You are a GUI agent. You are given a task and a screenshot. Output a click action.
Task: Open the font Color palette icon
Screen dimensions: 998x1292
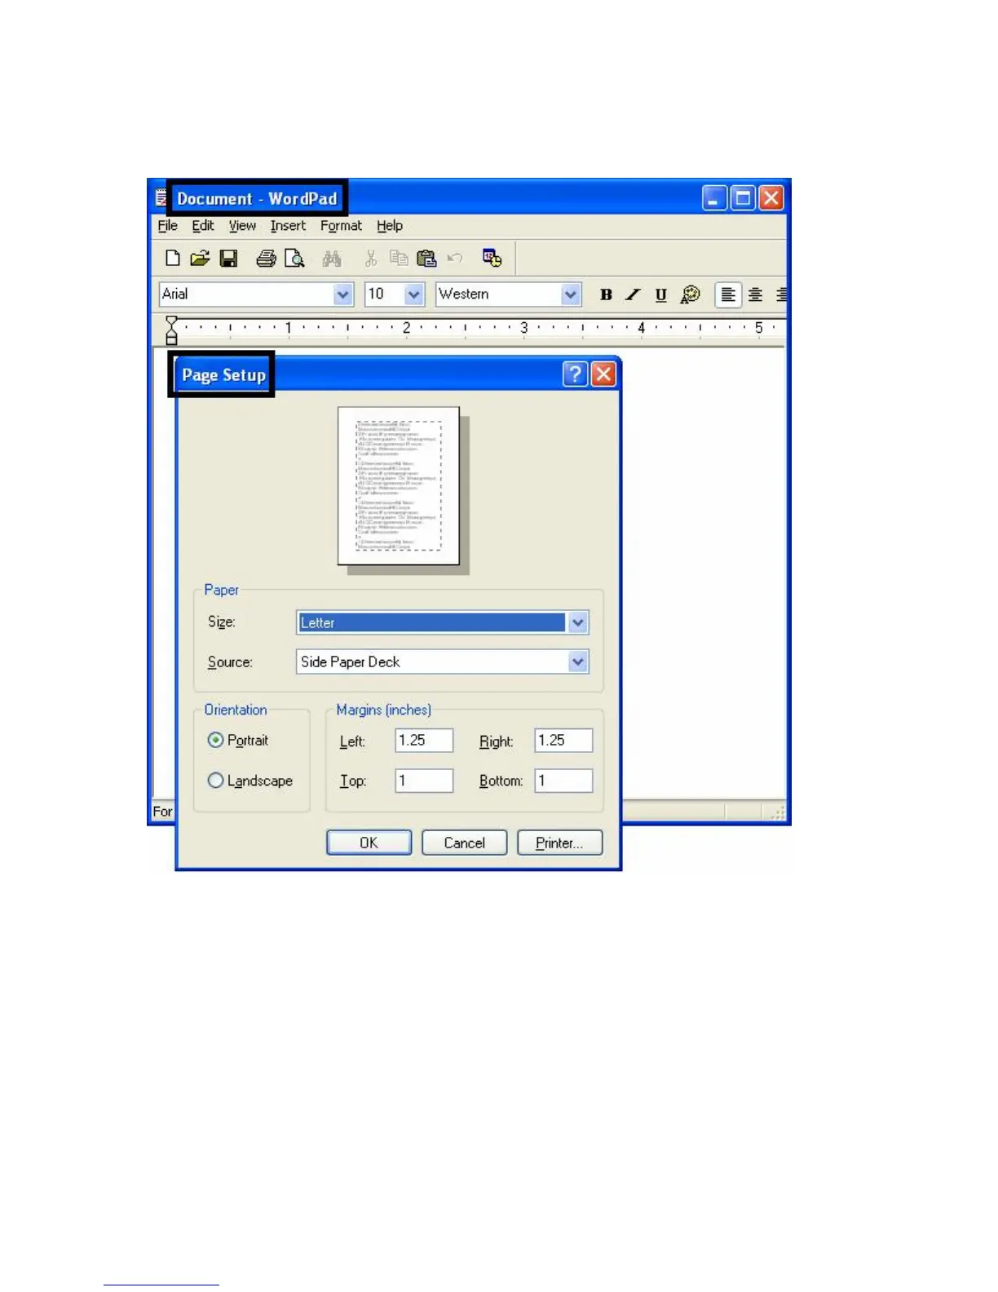(690, 294)
